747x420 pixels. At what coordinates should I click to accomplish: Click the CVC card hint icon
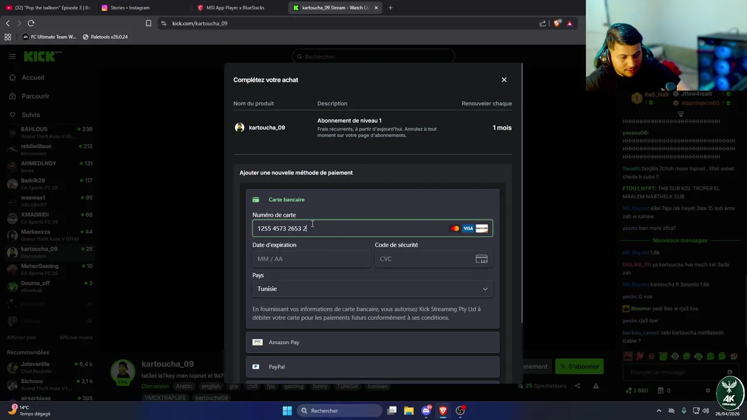481,259
